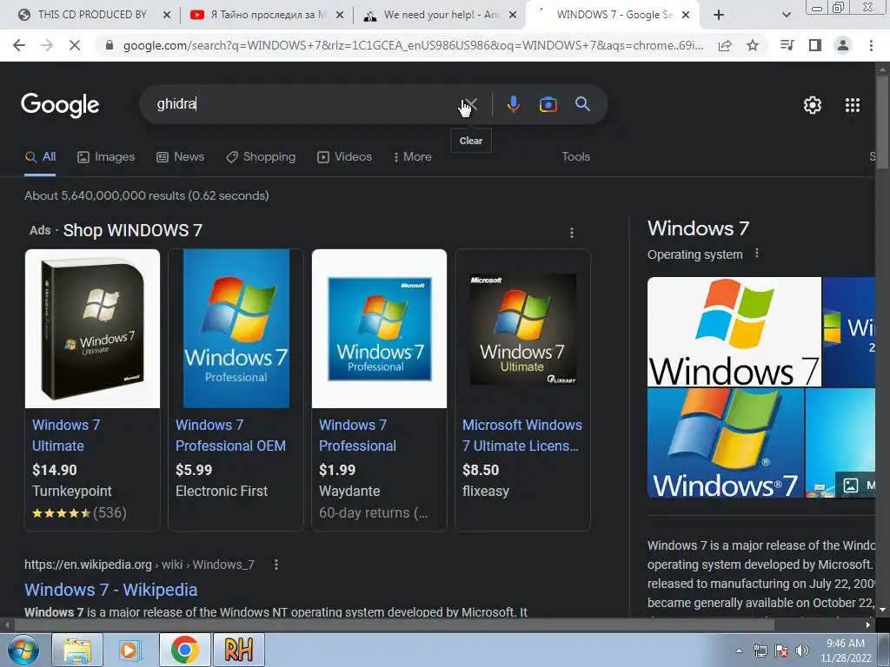The height and width of the screenshot is (667, 890).
Task: Open flixeasy Windows 7 Ultimate product image
Action: 522,329
